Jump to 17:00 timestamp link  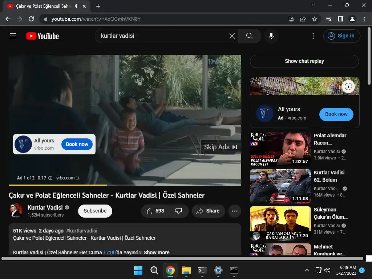coord(109,252)
